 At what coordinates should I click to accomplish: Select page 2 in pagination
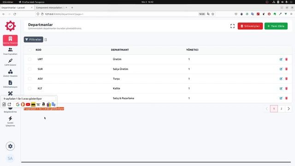coord(282,109)
